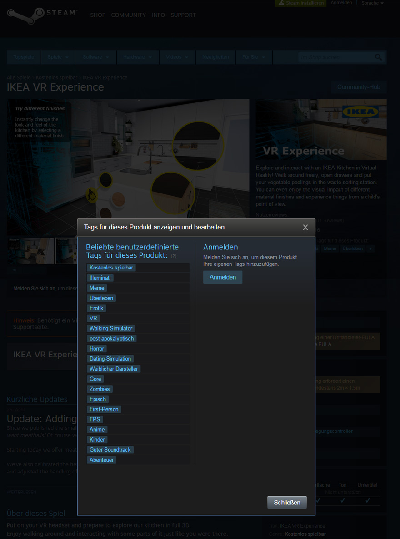Click the plus button next to page tags
The height and width of the screenshot is (539, 400).
[x=370, y=249]
